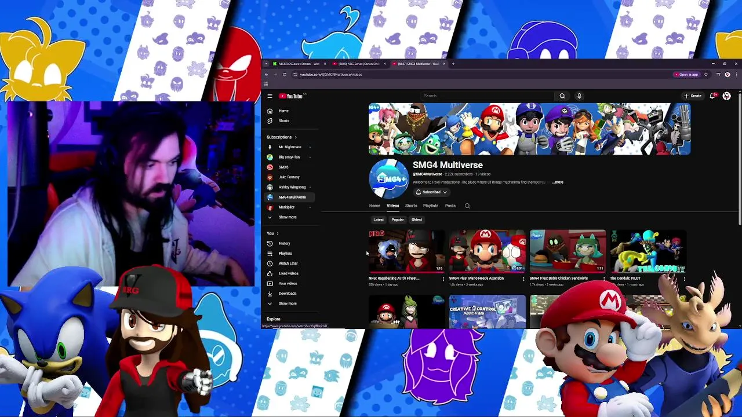Open the Ashley Wingsong subscription
742x417 pixels.
pos(292,187)
